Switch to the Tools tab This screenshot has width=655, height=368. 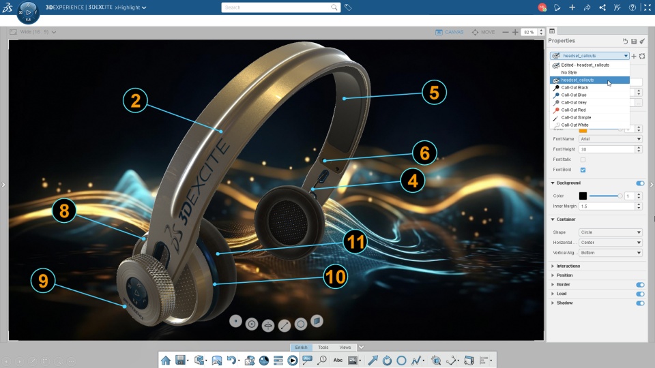[323, 347]
